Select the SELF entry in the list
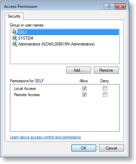Screen dimensions: 136x164 68,32
